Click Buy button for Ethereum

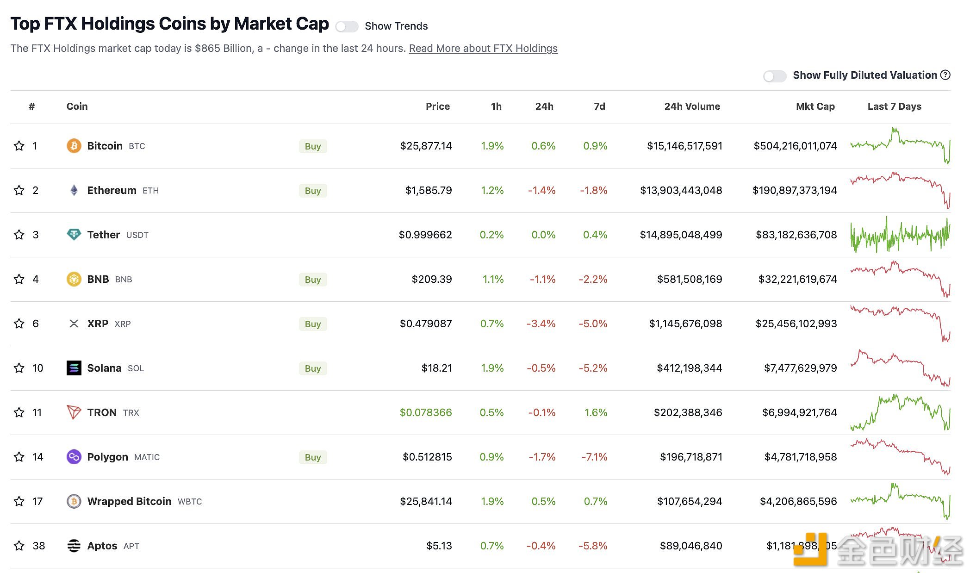pyautogui.click(x=313, y=191)
